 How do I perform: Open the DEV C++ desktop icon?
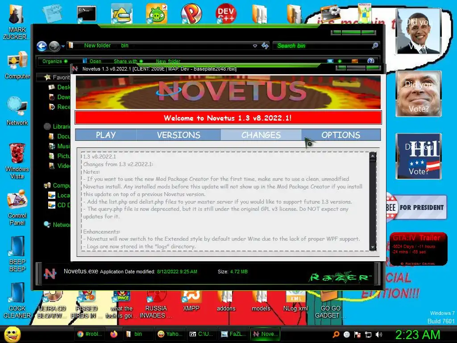(226, 13)
